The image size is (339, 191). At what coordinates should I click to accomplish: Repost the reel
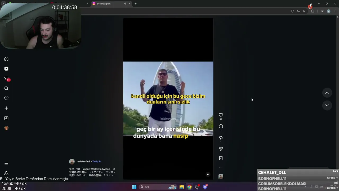point(221,138)
